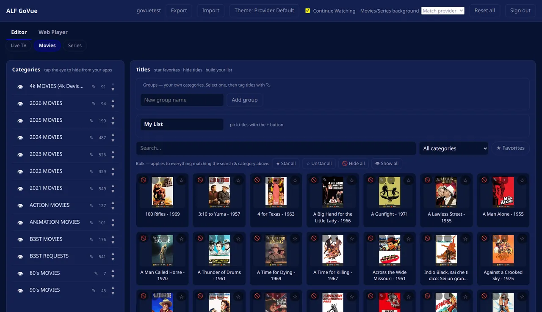
Task: Filter titles by Favorites
Action: click(x=511, y=148)
